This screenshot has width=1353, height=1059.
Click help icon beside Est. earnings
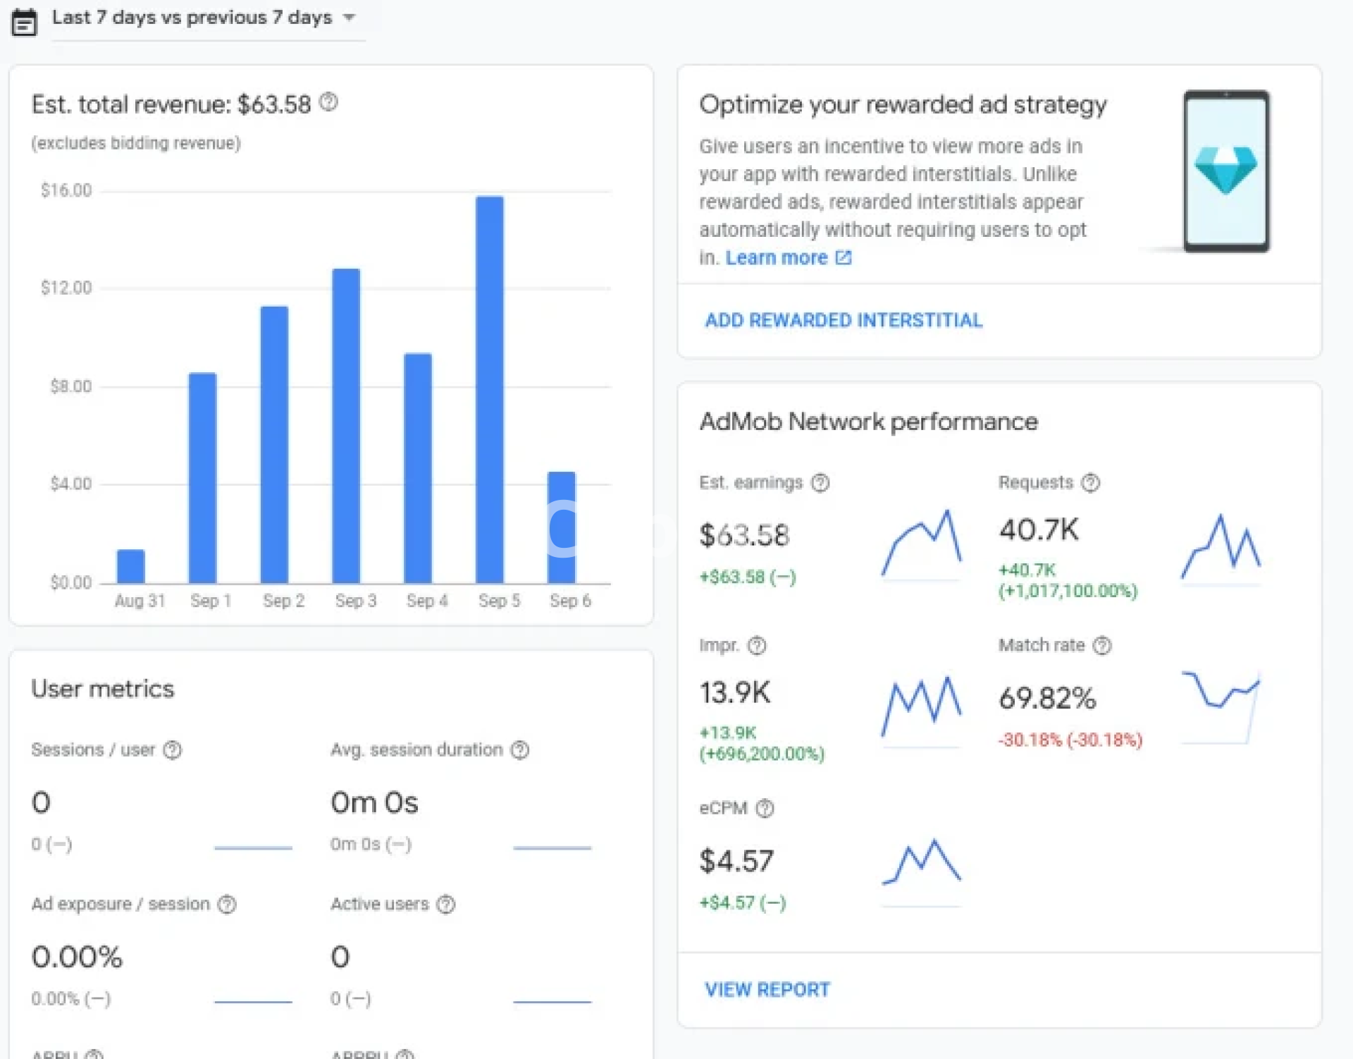pos(820,483)
